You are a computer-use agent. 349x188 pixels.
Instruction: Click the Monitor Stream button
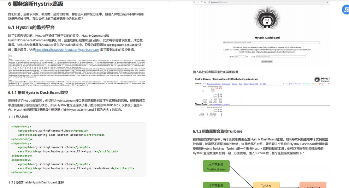(267, 62)
